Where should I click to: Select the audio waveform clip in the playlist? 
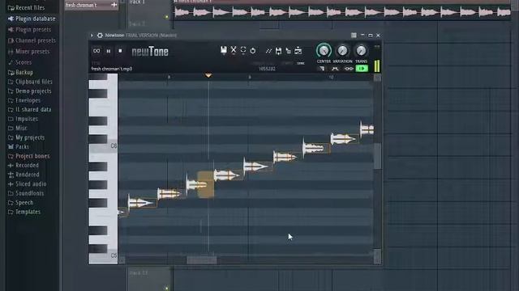pyautogui.click(x=342, y=11)
